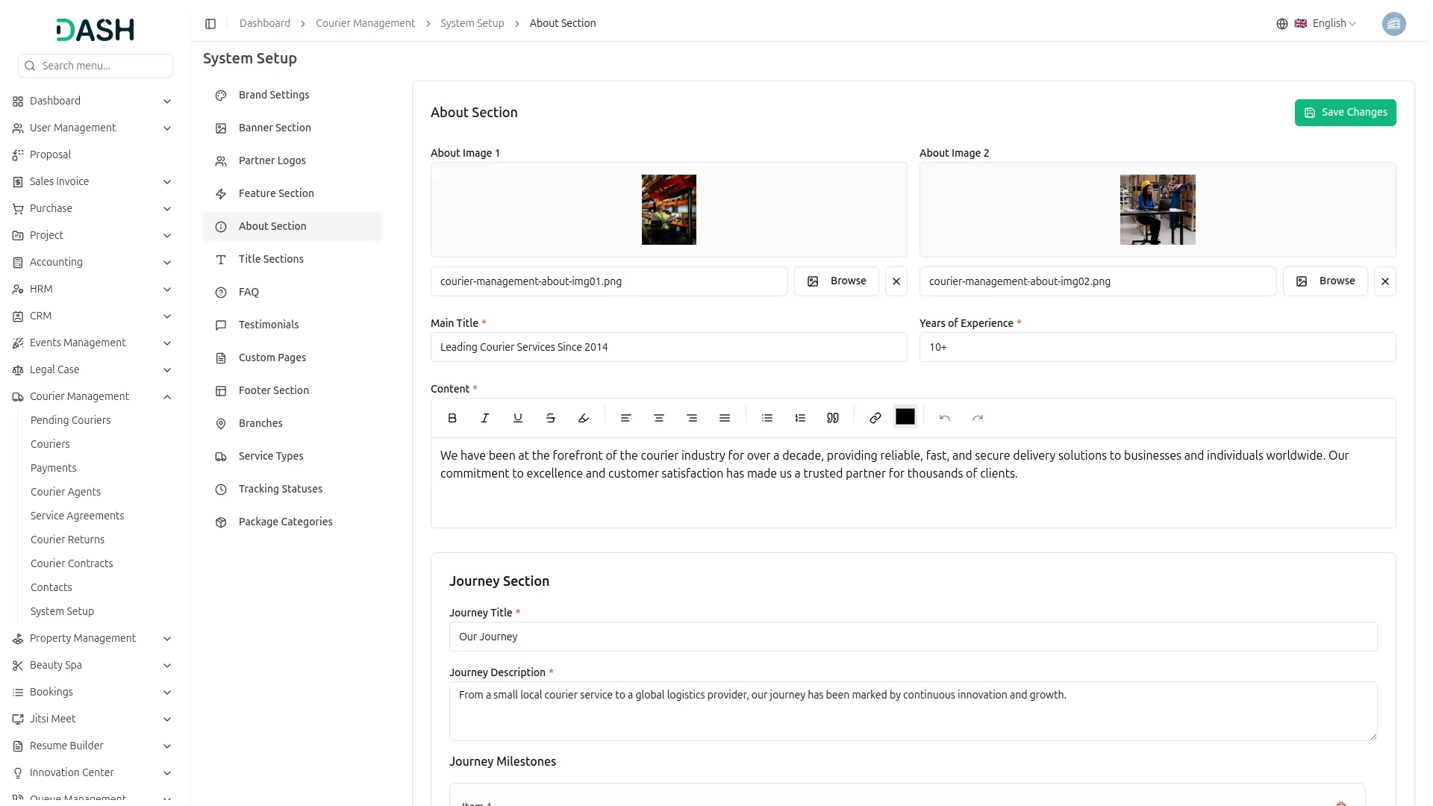Browse for About Image 1 file
1433x806 pixels.
tap(836, 281)
